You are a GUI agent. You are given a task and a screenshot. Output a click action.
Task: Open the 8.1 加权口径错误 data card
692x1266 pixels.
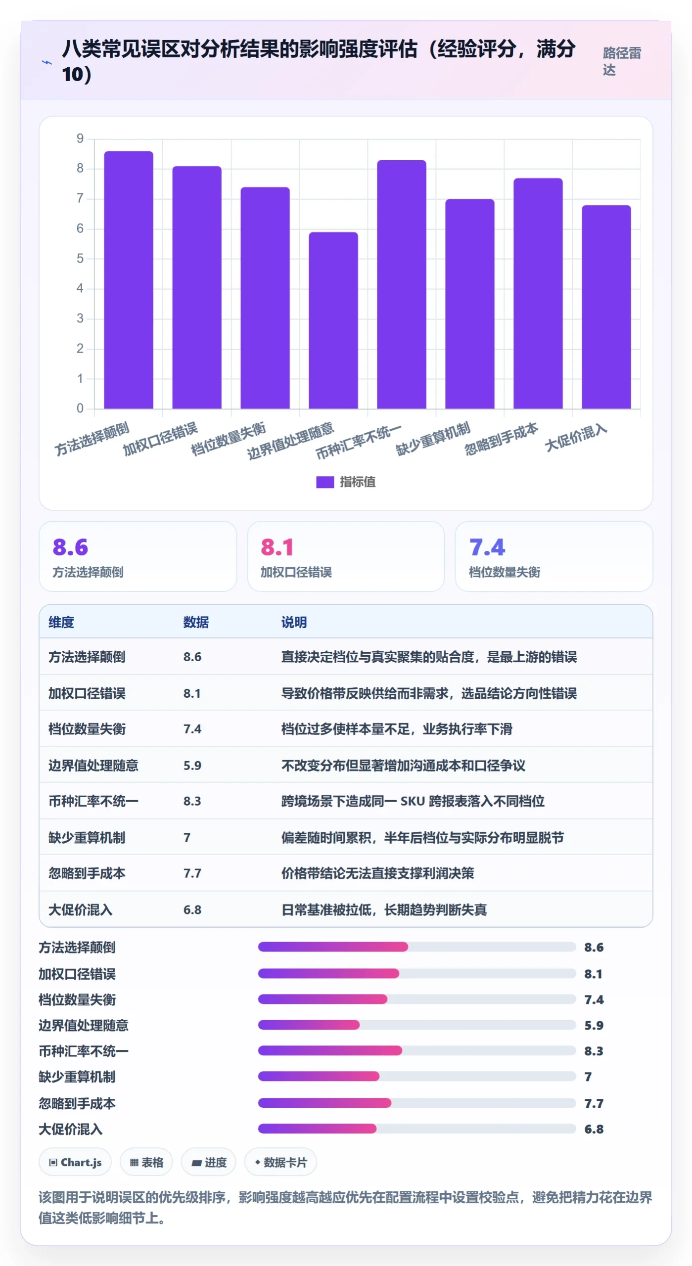[346, 556]
